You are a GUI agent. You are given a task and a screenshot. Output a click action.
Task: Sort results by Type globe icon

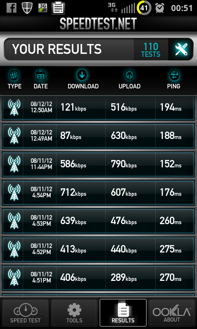point(14,75)
